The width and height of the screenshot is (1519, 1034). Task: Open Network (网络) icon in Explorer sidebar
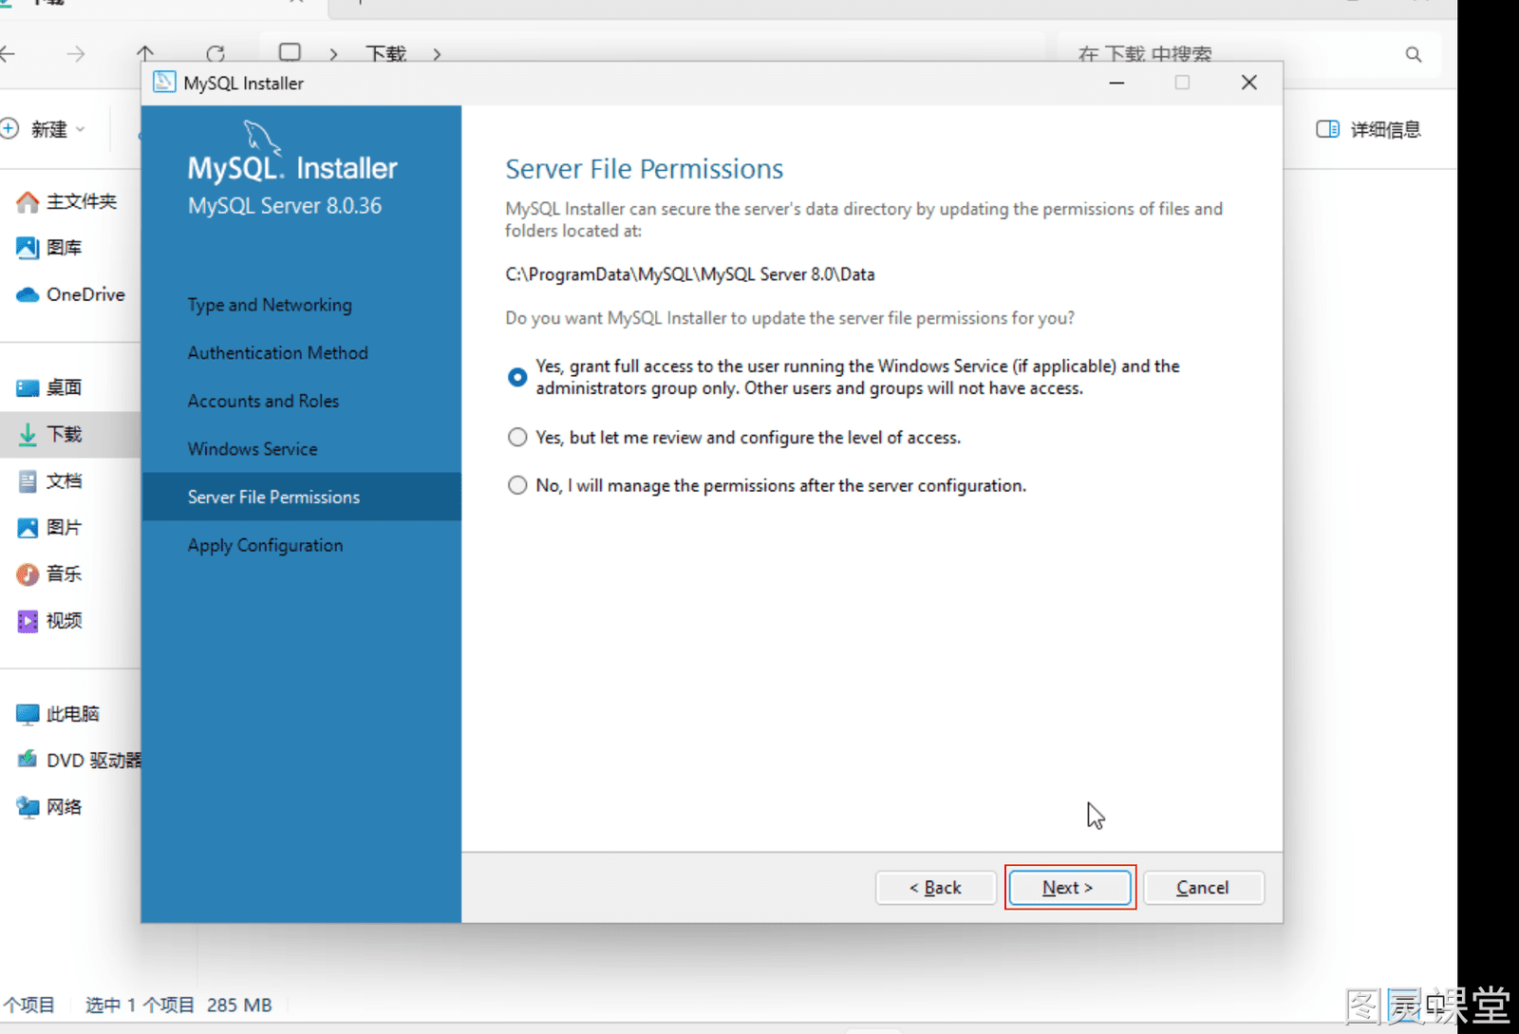[x=28, y=807]
